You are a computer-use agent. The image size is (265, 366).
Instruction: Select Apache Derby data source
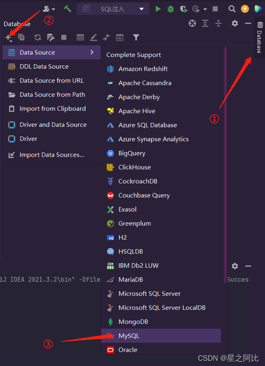(x=161, y=97)
